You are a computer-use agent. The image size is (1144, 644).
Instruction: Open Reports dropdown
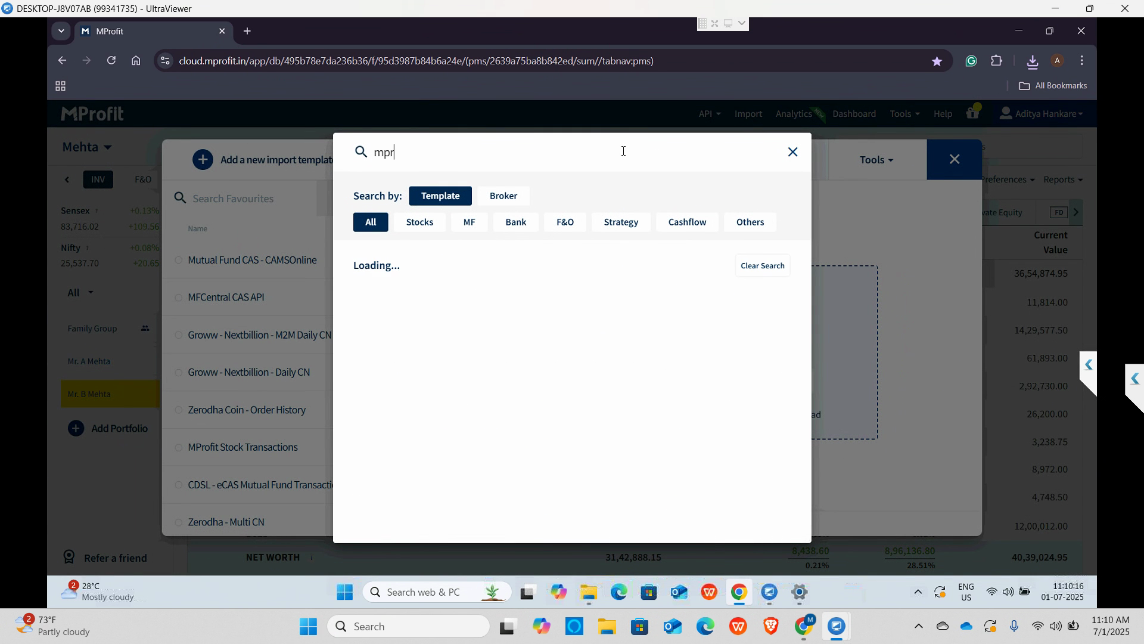[1063, 179]
